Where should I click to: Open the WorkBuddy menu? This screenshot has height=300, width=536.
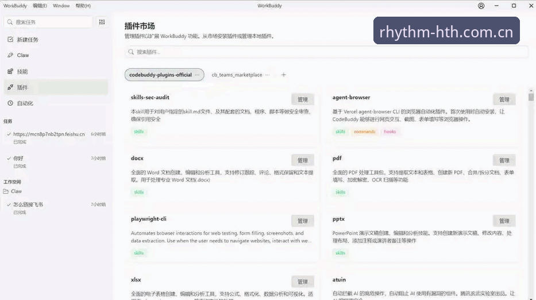click(x=15, y=6)
